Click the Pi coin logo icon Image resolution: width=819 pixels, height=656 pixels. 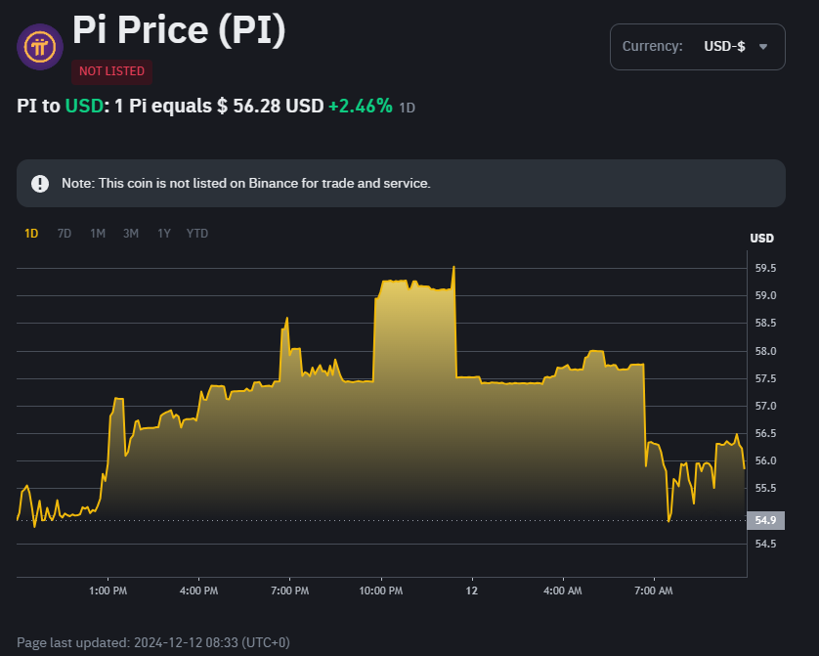point(40,47)
